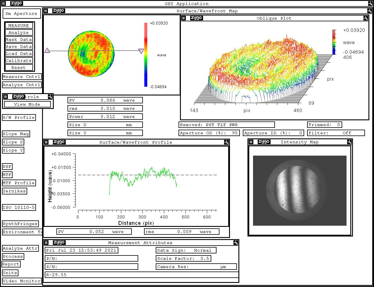Click the Calibrate button
This screenshot has width=374, height=287.
tap(19, 60)
